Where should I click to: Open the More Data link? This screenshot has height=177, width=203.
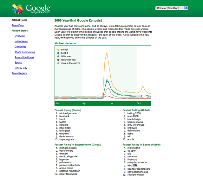(18, 25)
